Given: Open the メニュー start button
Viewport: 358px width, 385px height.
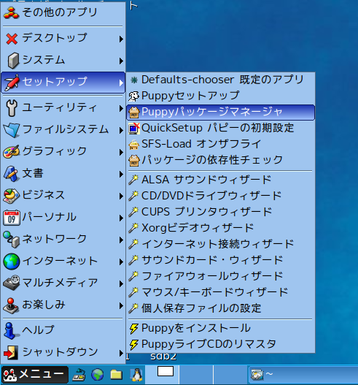Looking at the screenshot, I should (x=34, y=375).
